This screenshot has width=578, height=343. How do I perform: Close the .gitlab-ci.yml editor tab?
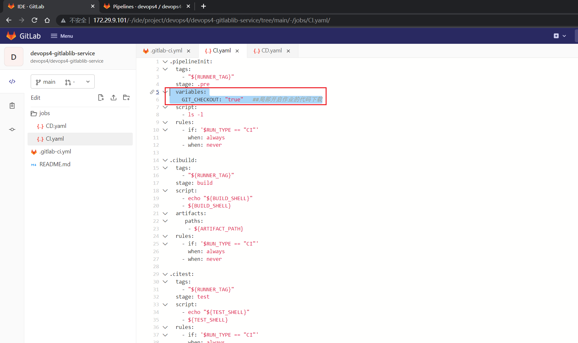point(189,51)
